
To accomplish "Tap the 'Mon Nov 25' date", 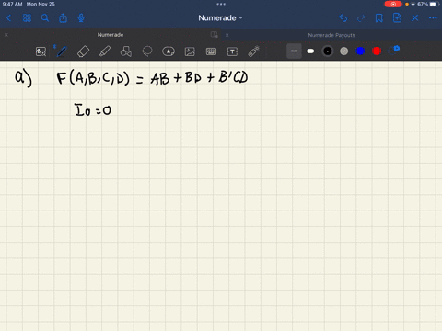I will pos(41,4).
